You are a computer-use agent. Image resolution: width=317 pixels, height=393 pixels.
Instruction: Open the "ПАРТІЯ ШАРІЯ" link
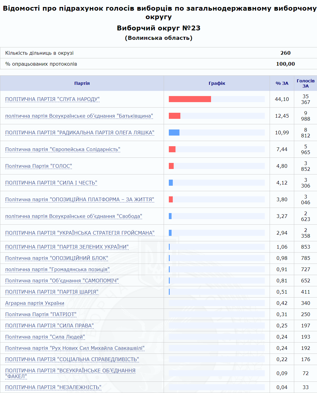tap(52, 292)
